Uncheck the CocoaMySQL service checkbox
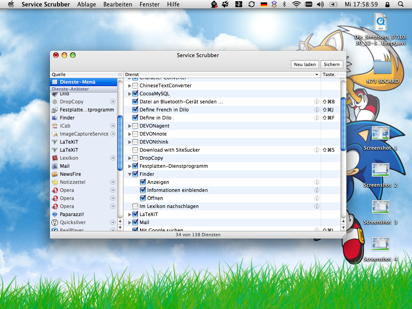Viewport: 412px width, 309px height. 135,93
